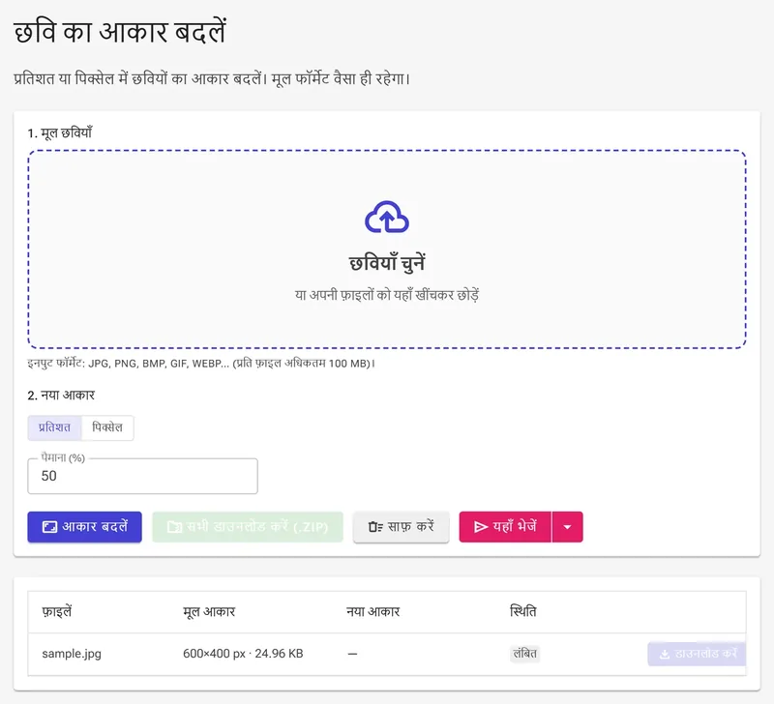The width and height of the screenshot is (774, 704).
Task: Click the डाउनलोड करें button for sample.jpg
Action: pyautogui.click(x=697, y=654)
